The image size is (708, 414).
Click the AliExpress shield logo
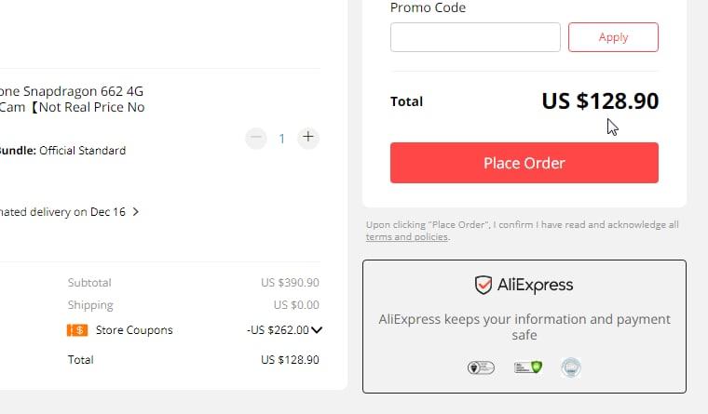(x=483, y=285)
